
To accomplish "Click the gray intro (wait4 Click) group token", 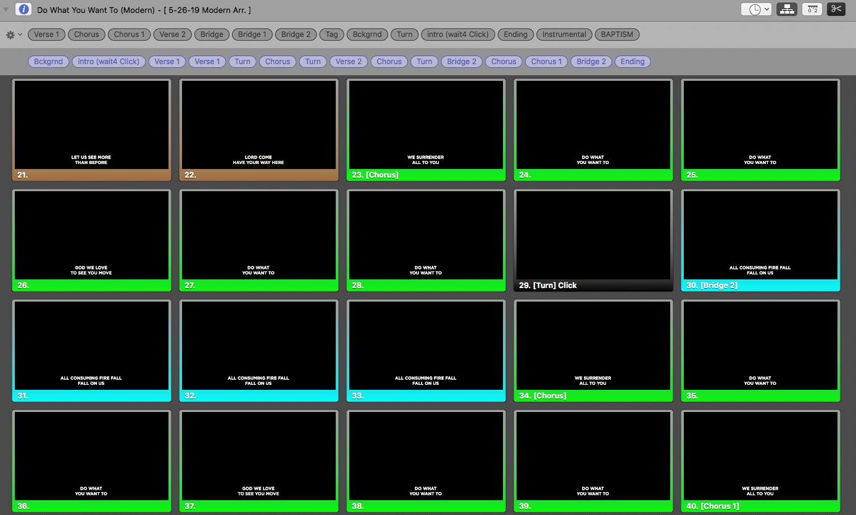I will tap(457, 35).
